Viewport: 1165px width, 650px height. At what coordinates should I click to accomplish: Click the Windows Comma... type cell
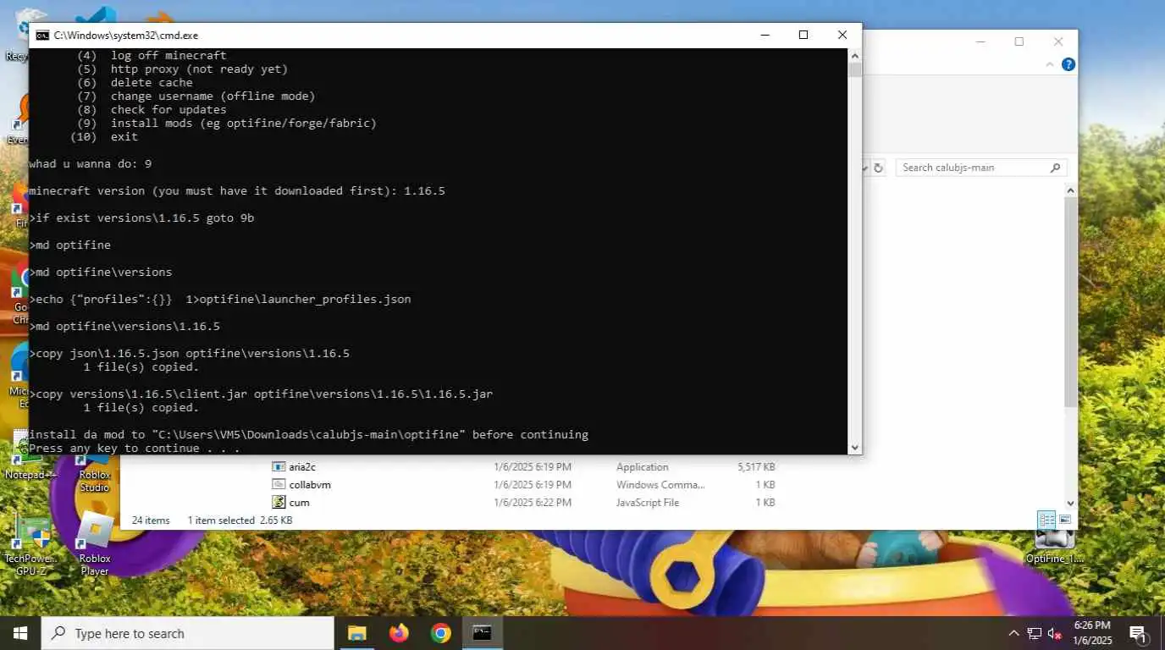coord(660,484)
